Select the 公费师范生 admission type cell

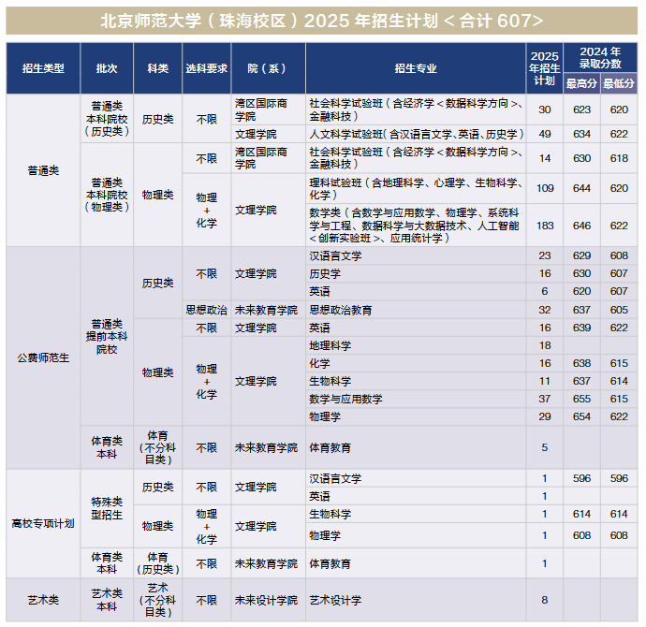pos(43,357)
